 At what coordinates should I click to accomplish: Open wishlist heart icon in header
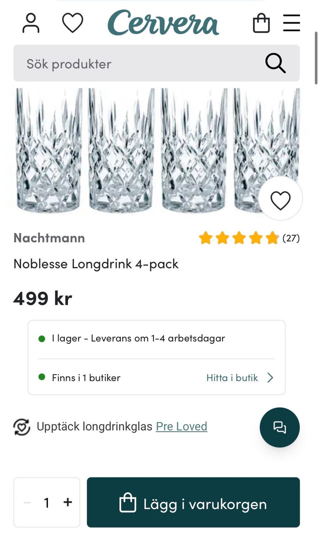[x=72, y=23]
